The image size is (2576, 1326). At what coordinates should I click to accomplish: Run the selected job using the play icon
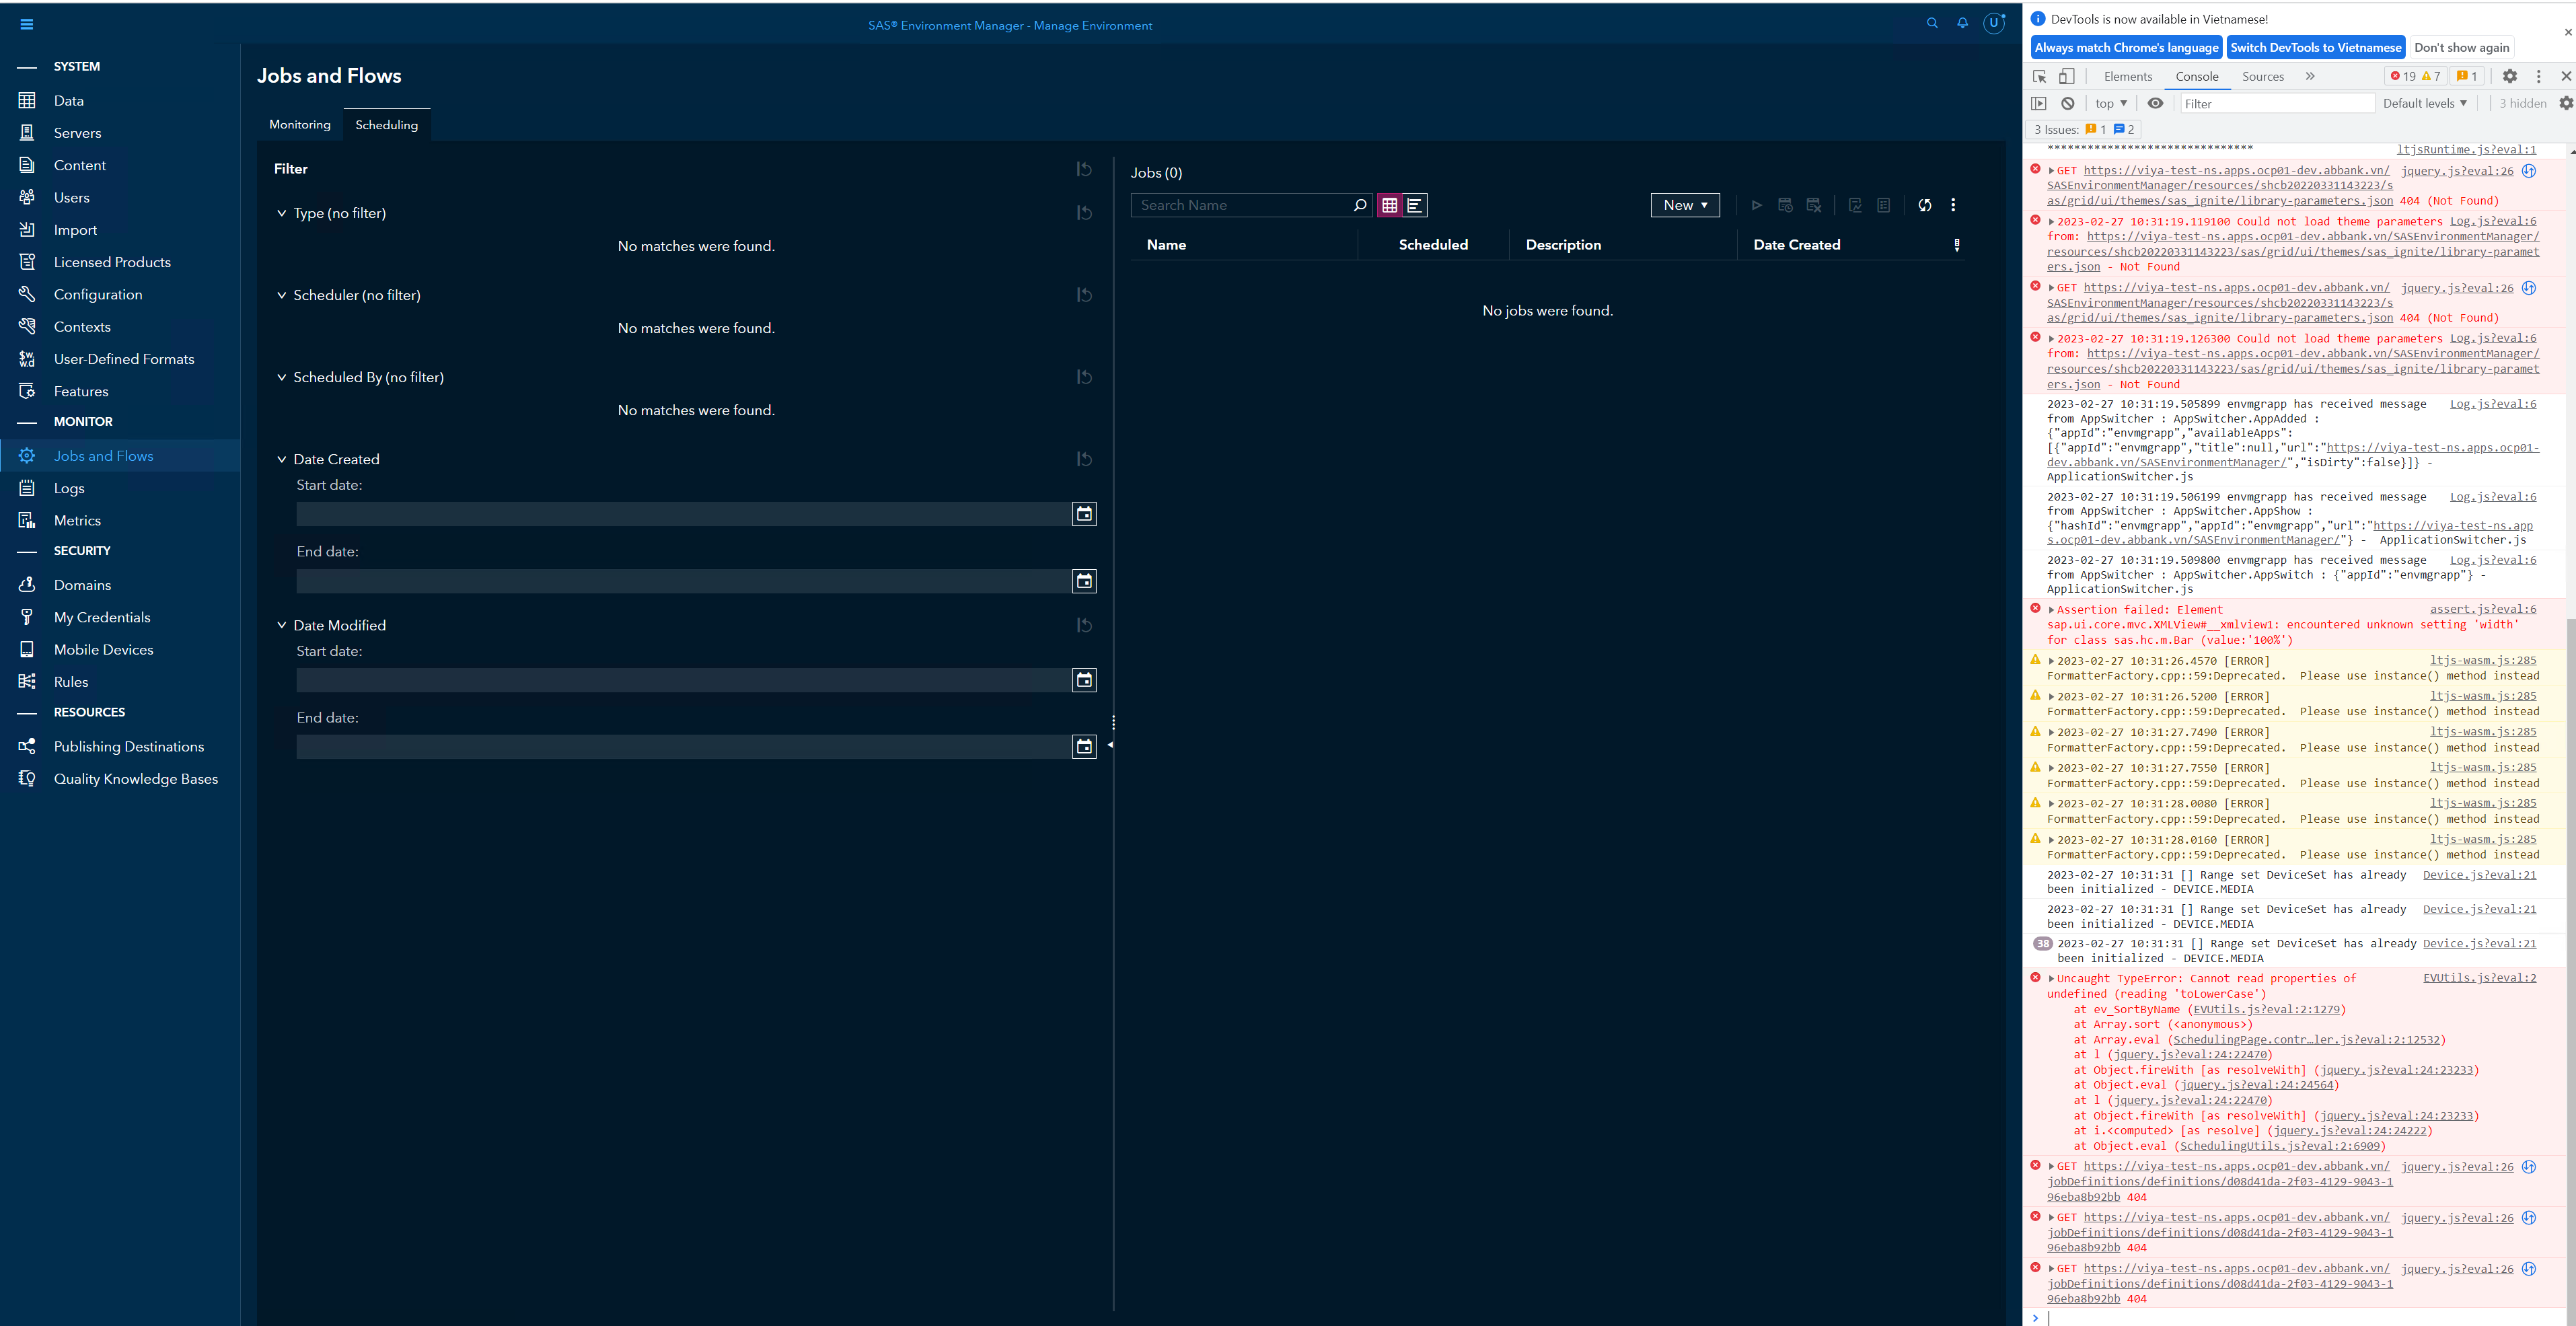click(1757, 205)
